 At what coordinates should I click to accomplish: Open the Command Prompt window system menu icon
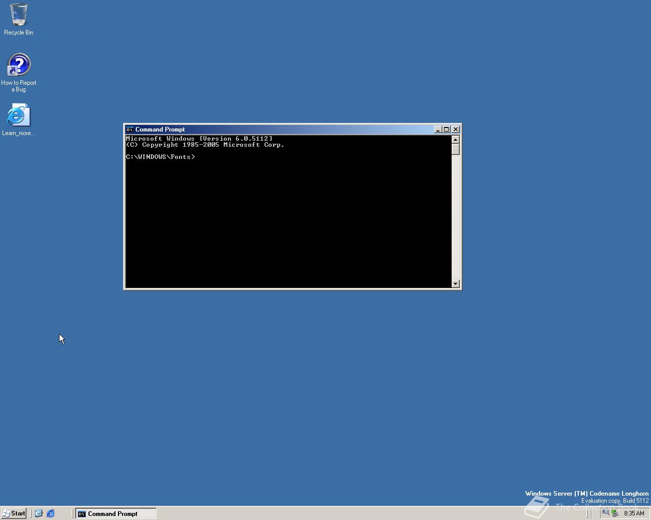click(130, 129)
